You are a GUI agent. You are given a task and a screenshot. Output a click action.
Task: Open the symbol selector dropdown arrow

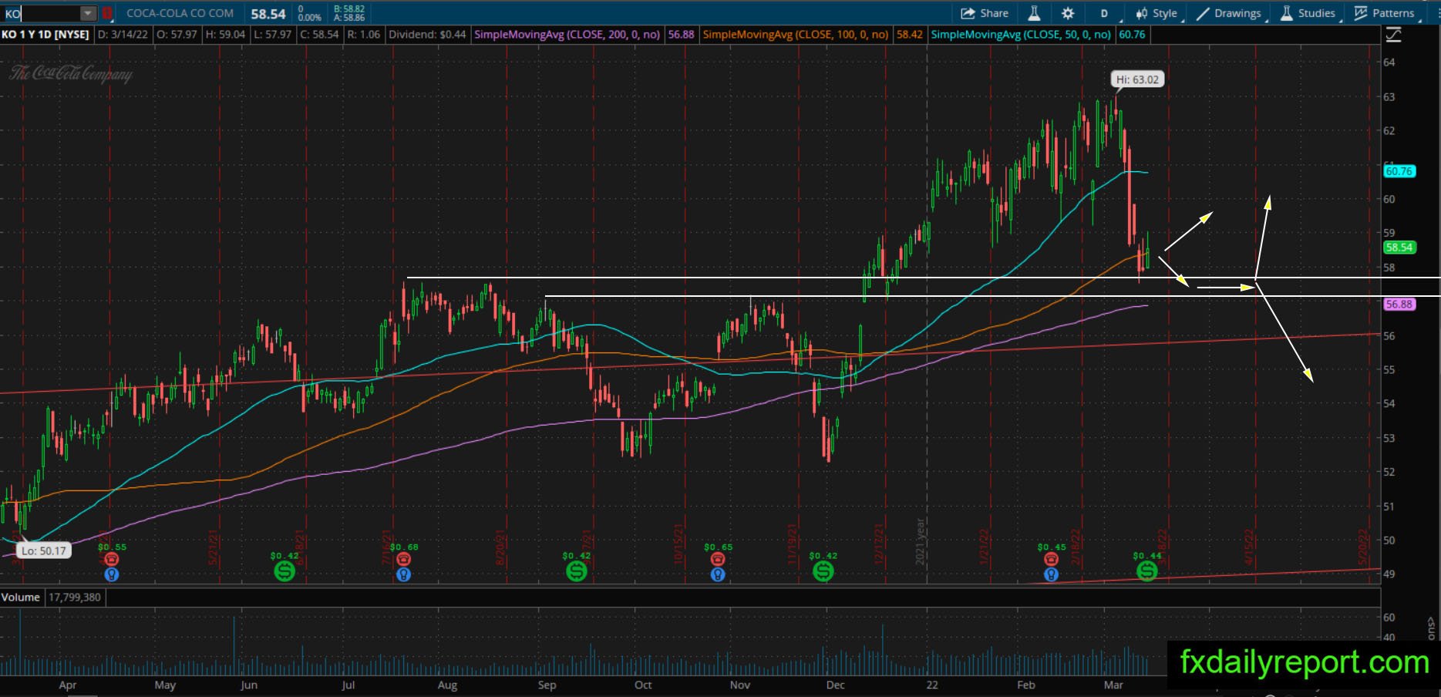(88, 13)
